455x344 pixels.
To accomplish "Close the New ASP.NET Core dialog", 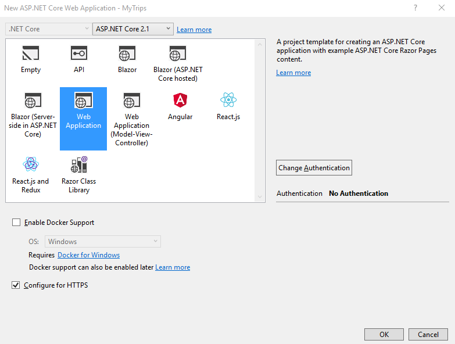I will (x=442, y=8).
